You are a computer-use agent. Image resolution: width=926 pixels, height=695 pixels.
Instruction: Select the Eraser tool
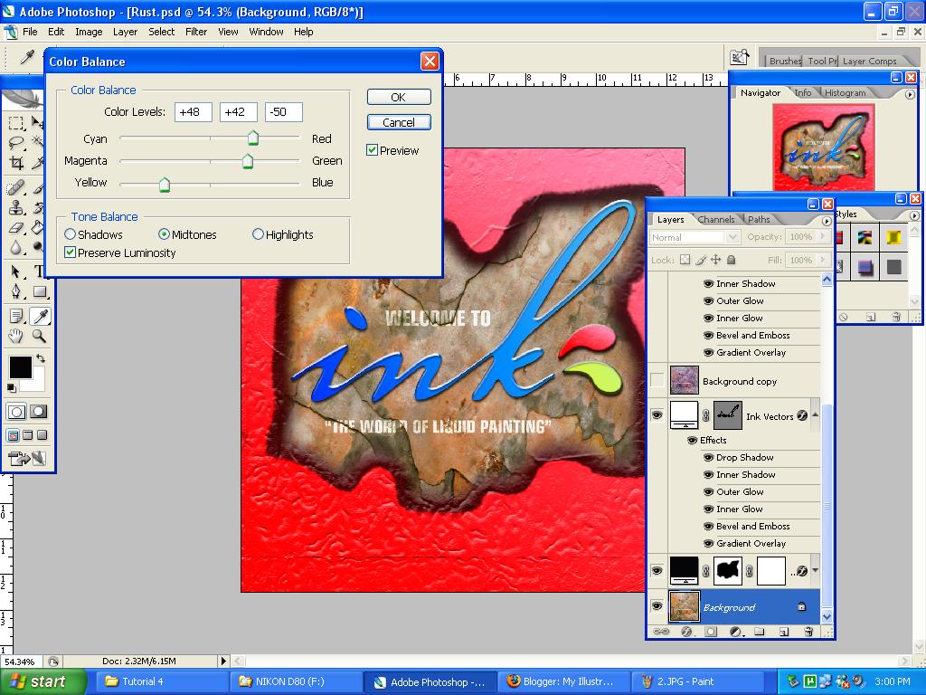tap(16, 227)
